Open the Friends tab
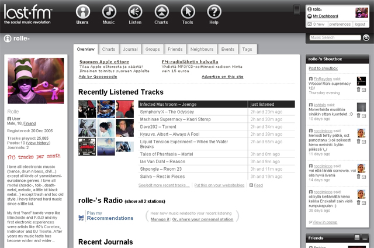This screenshot has width=374, height=248. click(x=175, y=49)
